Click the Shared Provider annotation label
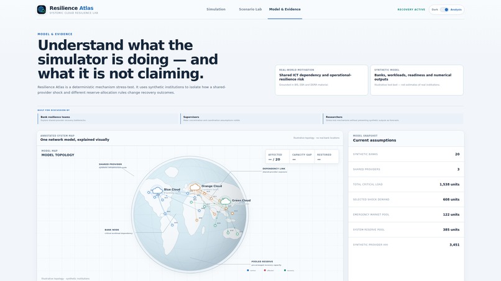501x281 pixels. tap(110, 164)
